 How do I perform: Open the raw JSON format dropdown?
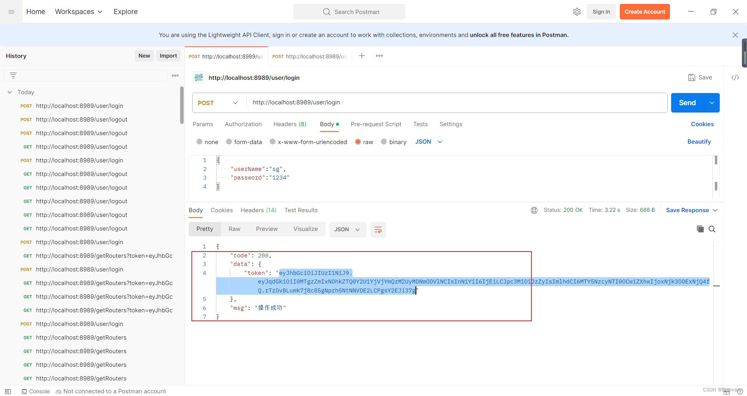click(429, 142)
